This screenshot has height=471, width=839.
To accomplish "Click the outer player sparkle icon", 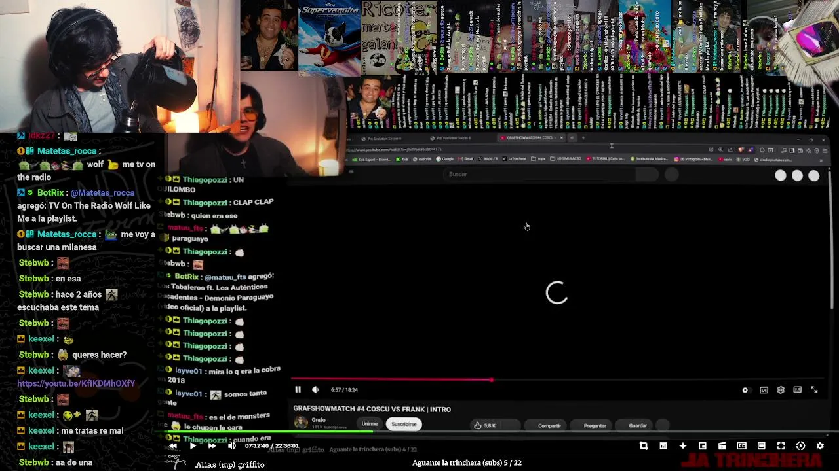I will (682, 446).
